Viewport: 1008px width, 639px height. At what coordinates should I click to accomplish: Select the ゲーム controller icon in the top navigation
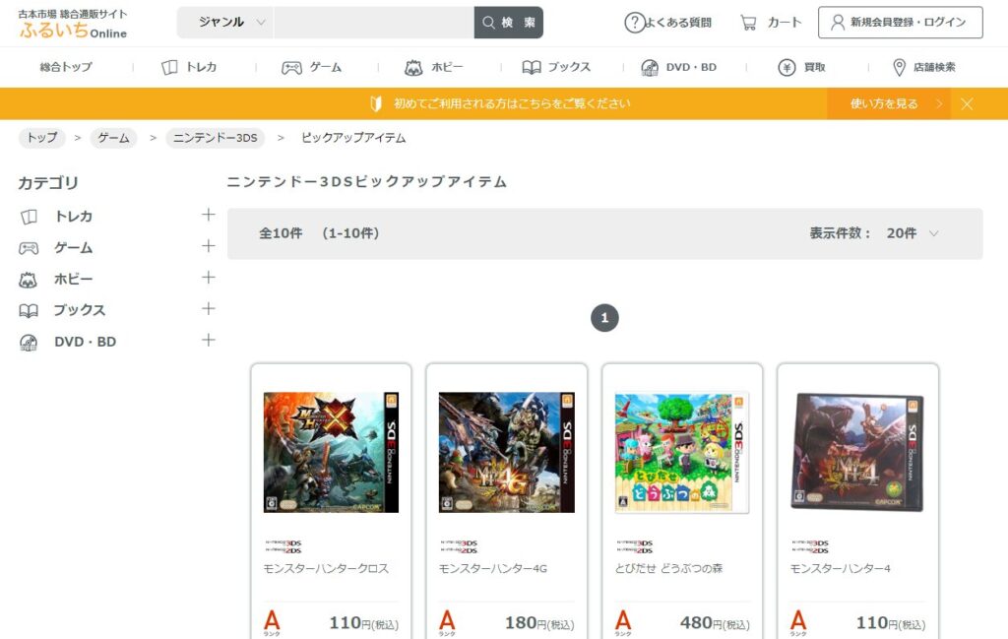click(x=291, y=68)
